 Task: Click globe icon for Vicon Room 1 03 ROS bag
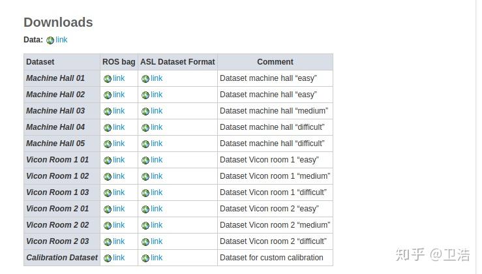tap(108, 193)
